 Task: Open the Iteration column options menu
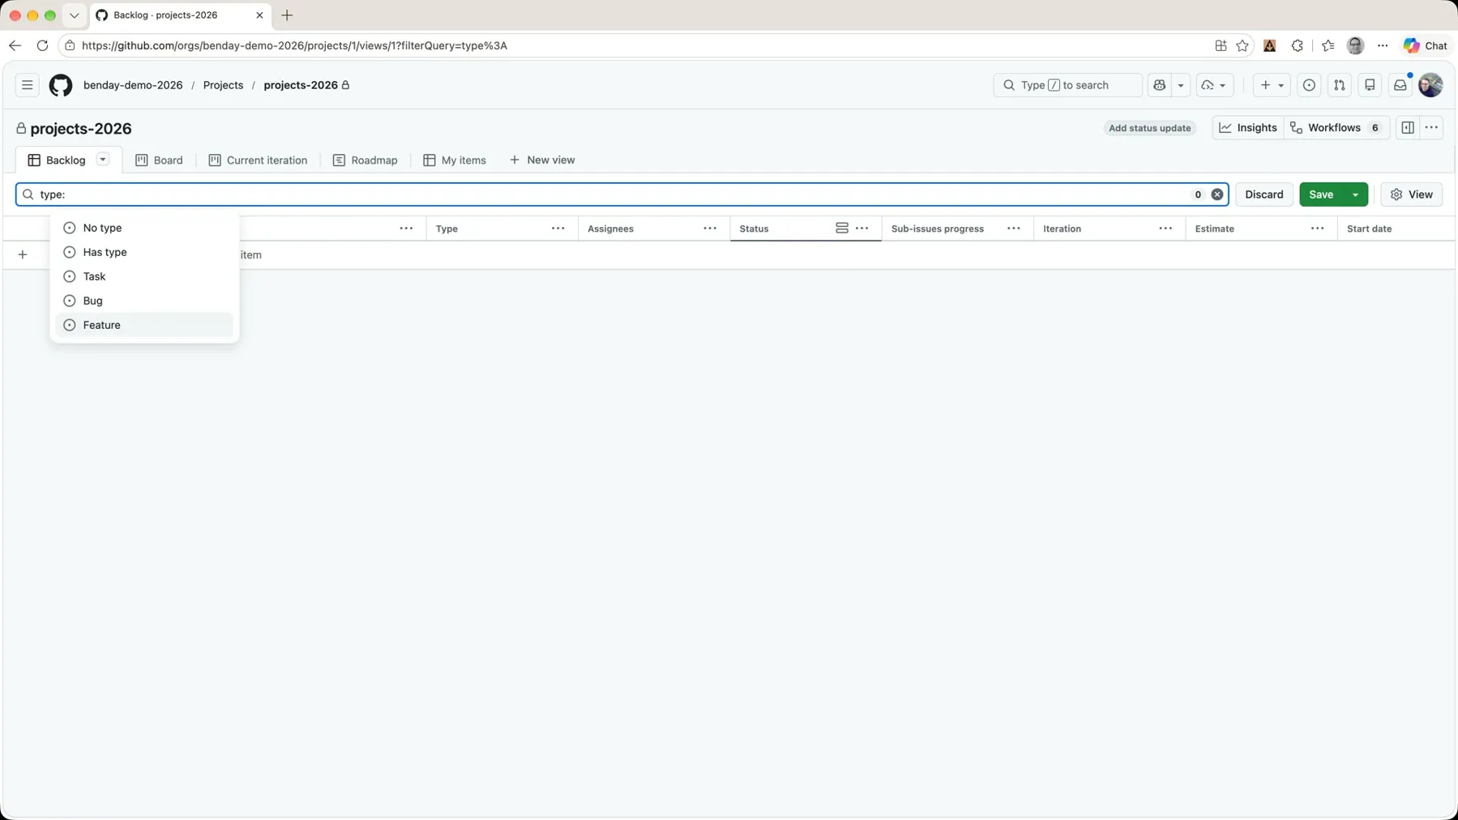click(x=1165, y=228)
